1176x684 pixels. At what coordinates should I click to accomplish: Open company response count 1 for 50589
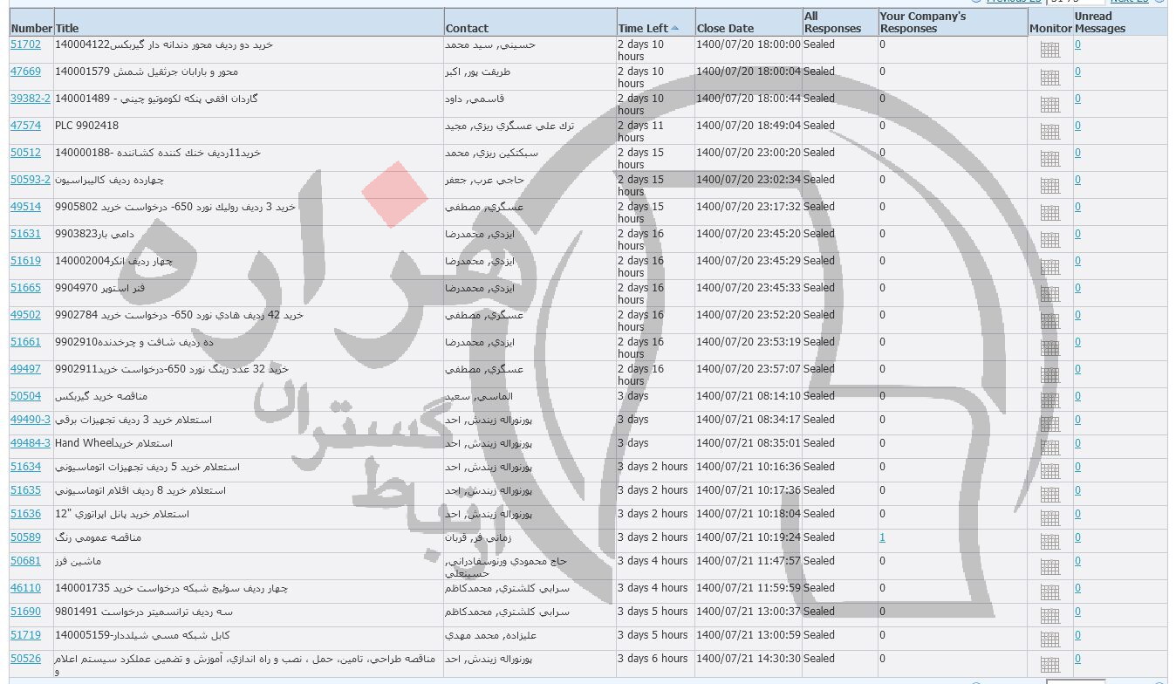[x=882, y=537]
